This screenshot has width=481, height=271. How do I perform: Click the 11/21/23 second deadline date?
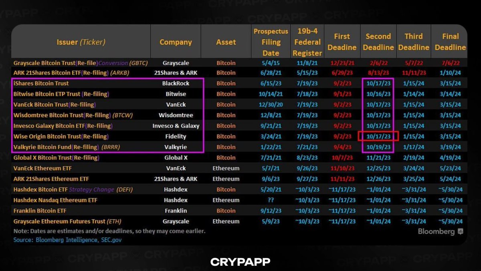click(x=378, y=158)
